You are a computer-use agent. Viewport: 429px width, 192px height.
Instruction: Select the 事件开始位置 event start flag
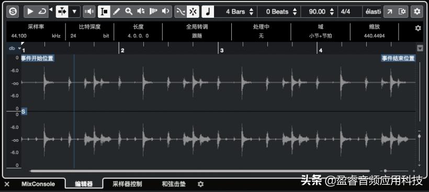38,58
